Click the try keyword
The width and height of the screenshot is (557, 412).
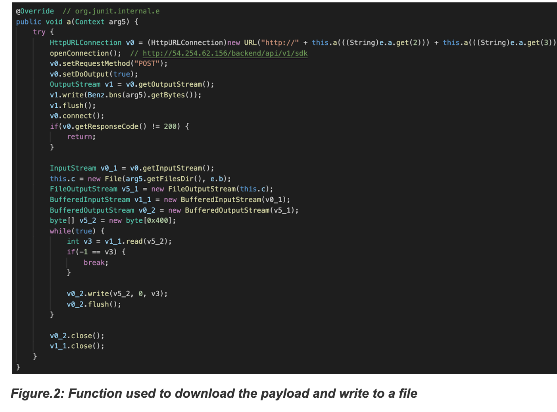pos(39,32)
